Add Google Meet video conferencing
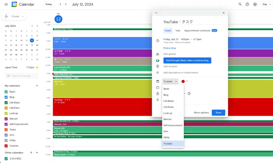 187,61
